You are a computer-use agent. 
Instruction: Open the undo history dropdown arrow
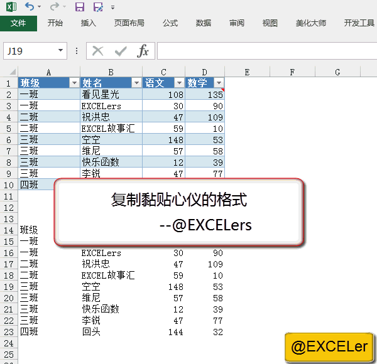(x=40, y=8)
